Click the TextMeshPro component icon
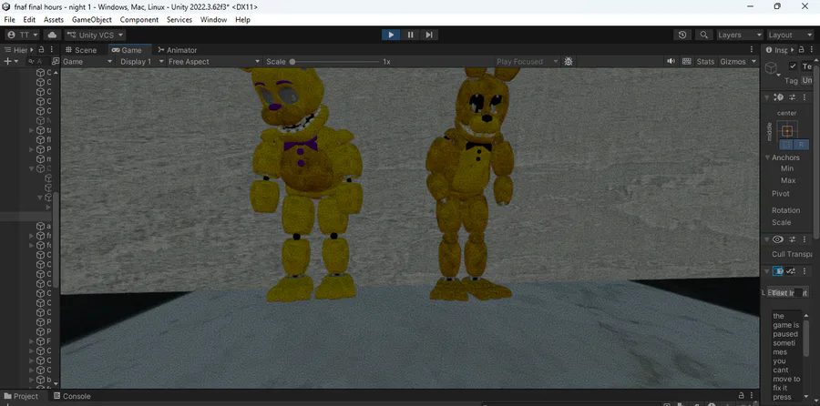Image resolution: width=820 pixels, height=406 pixels. 778,271
